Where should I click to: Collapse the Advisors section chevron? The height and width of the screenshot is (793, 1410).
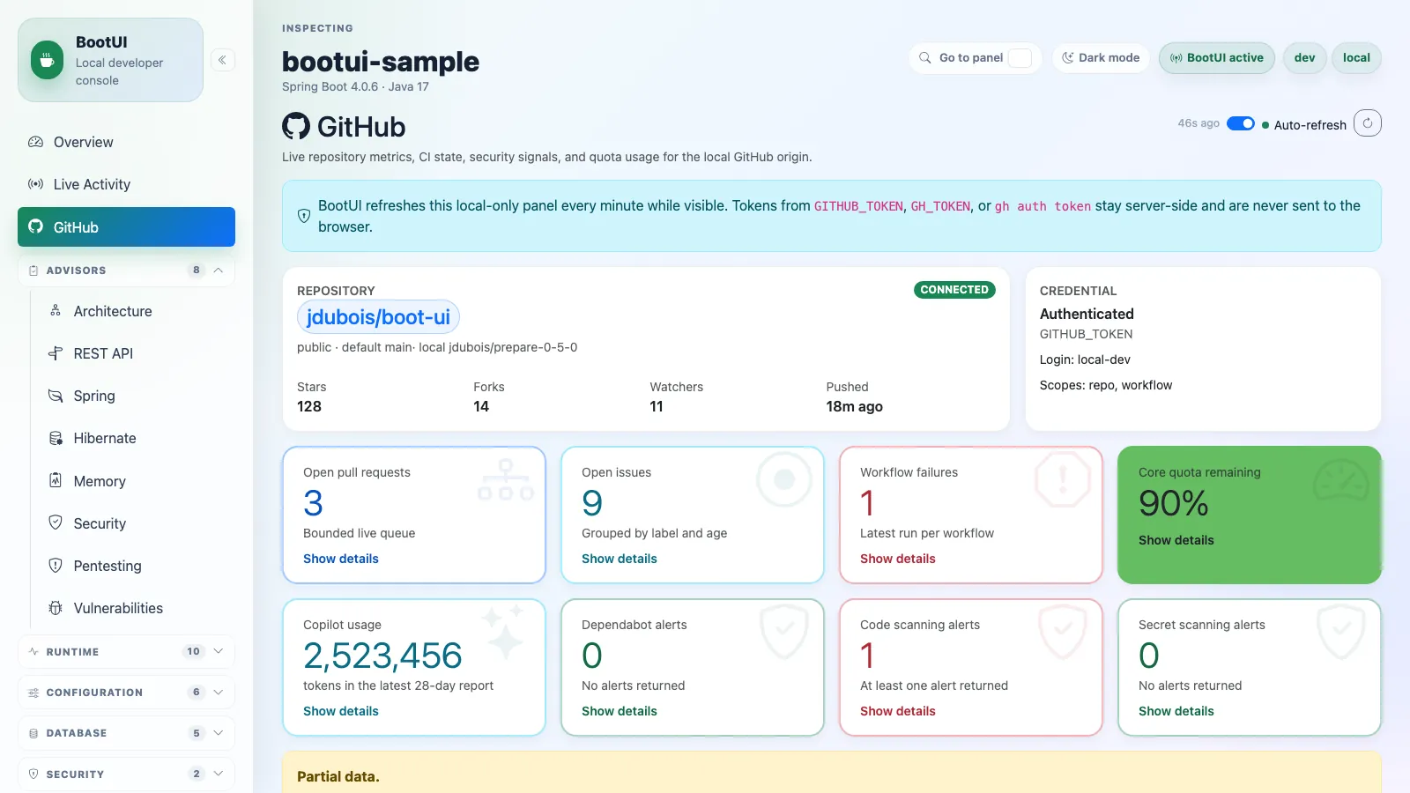pos(219,270)
